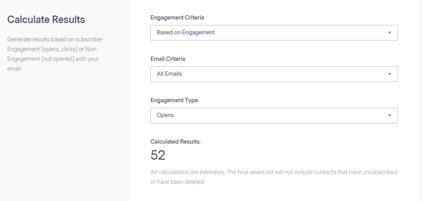This screenshot has height=201, width=423.
Task: Click the word 'email' ending the description
Action: point(14,69)
